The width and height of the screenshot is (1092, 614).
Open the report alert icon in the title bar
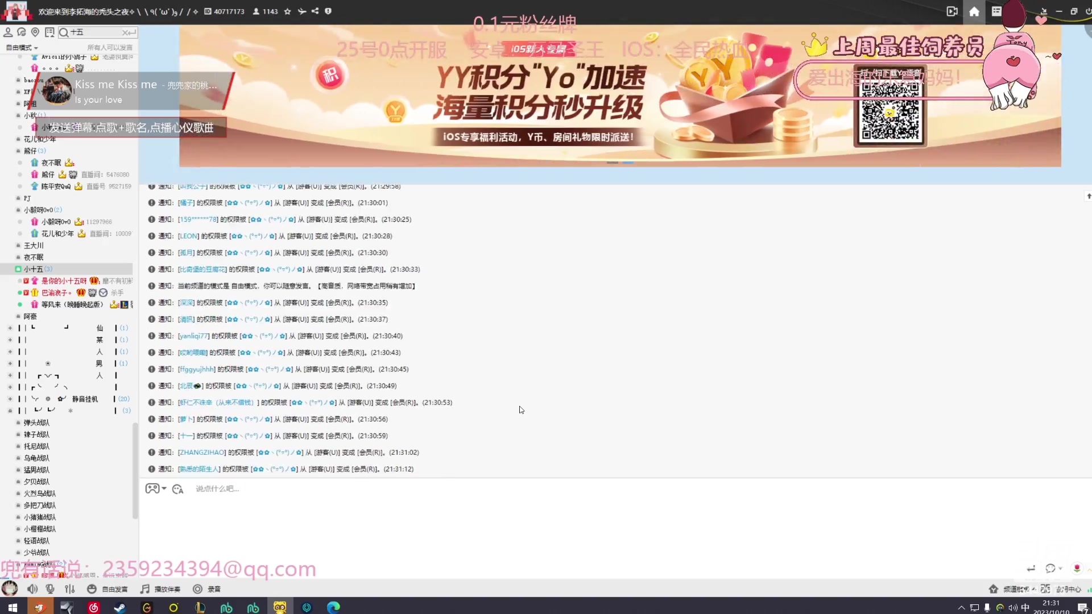328,11
